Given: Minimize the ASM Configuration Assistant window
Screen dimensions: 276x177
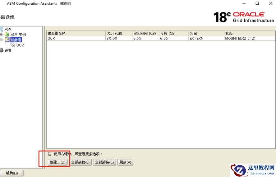Looking at the screenshot, I should (x=244, y=3).
